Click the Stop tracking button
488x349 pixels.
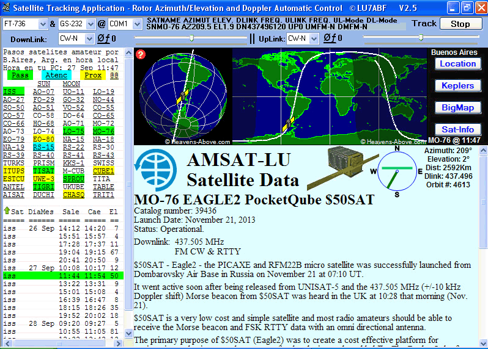(x=461, y=24)
